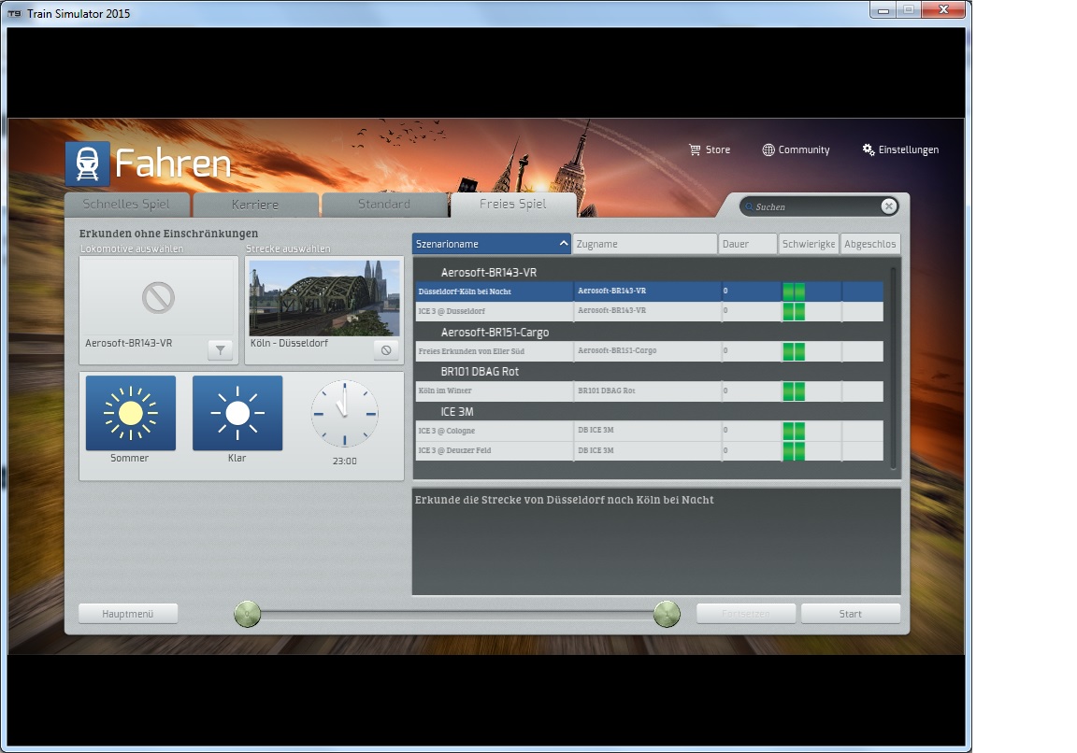This screenshot has width=1077, height=753.
Task: Open the Store cart icon
Action: click(696, 149)
